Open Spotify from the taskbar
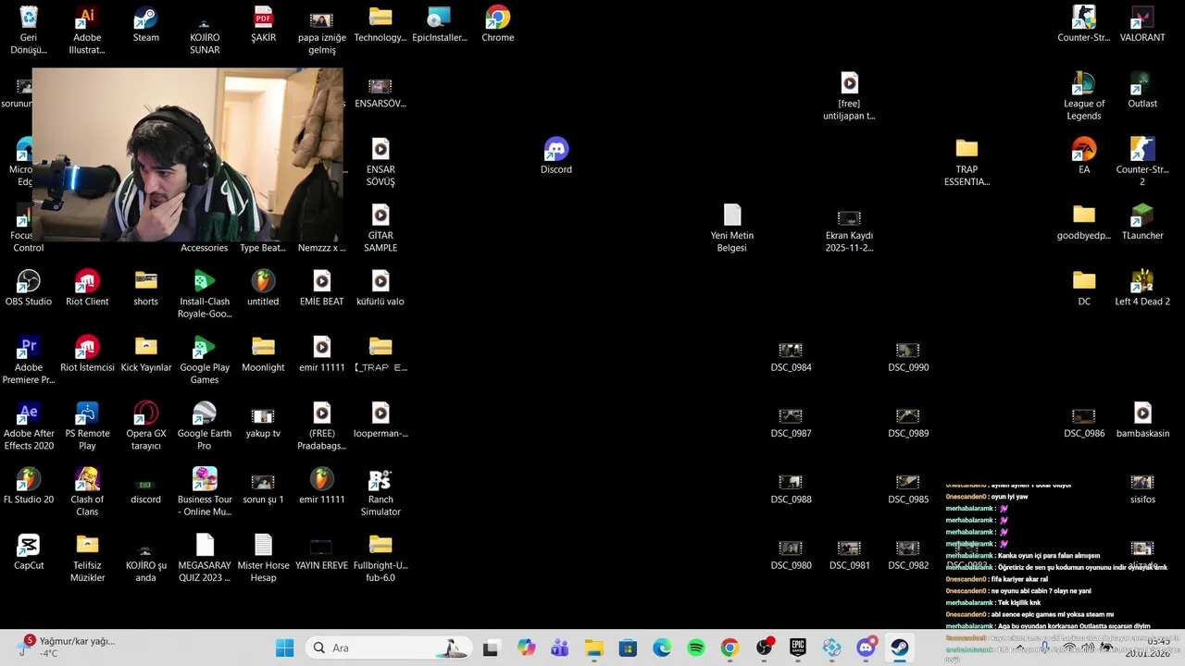 pyautogui.click(x=696, y=647)
